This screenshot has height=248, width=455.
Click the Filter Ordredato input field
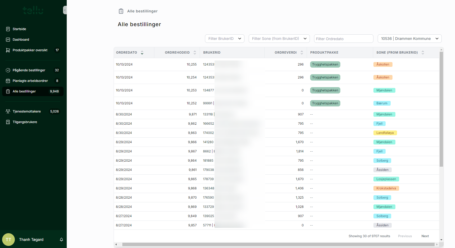[x=343, y=39]
